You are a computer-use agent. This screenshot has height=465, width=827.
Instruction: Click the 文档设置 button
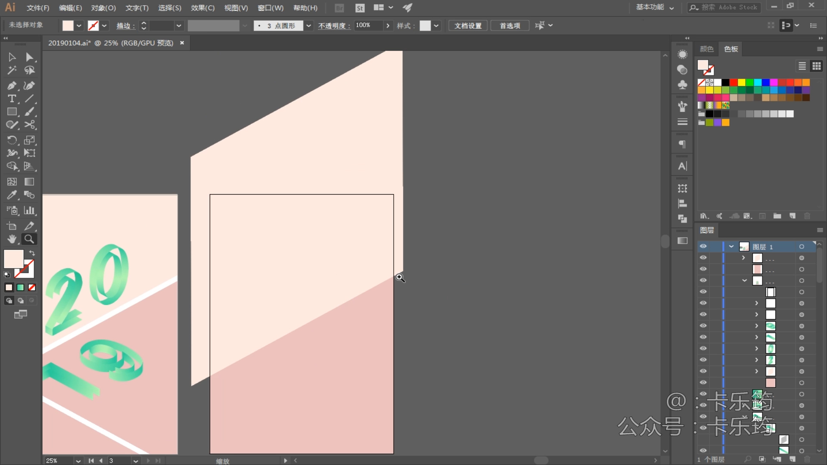(x=468, y=25)
